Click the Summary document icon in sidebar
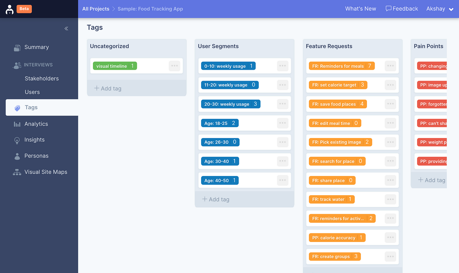 pos(17,48)
